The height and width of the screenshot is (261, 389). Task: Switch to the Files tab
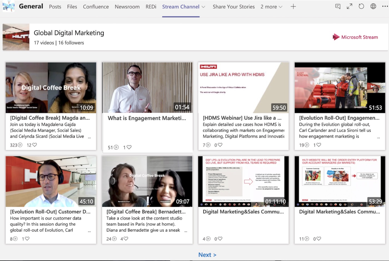coord(72,7)
